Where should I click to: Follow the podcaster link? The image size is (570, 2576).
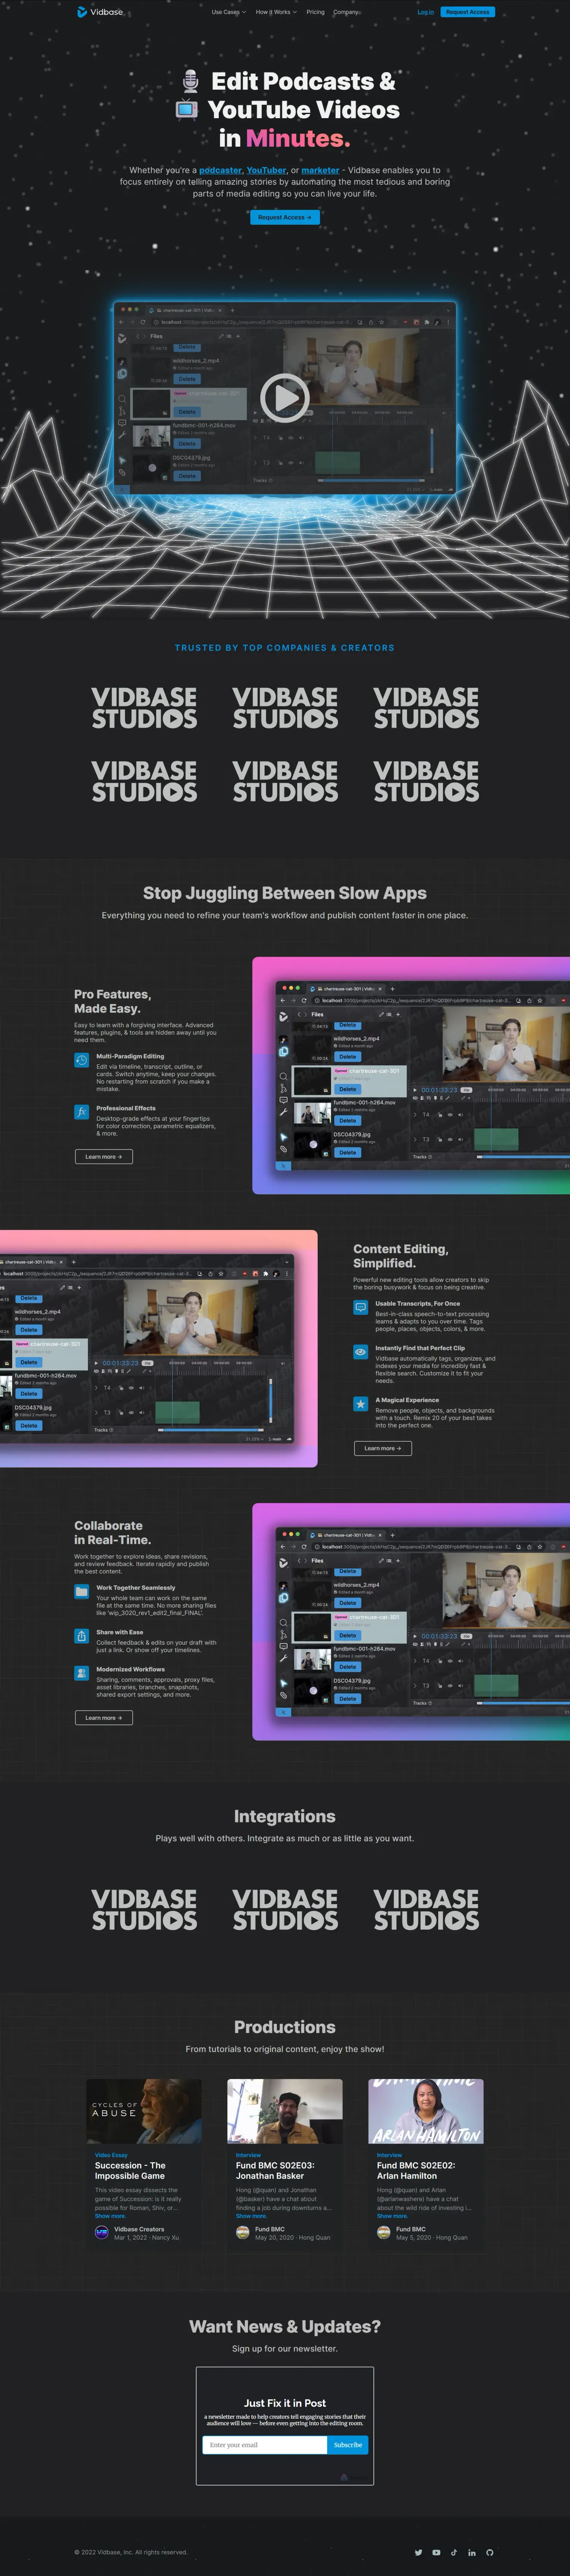coord(220,170)
